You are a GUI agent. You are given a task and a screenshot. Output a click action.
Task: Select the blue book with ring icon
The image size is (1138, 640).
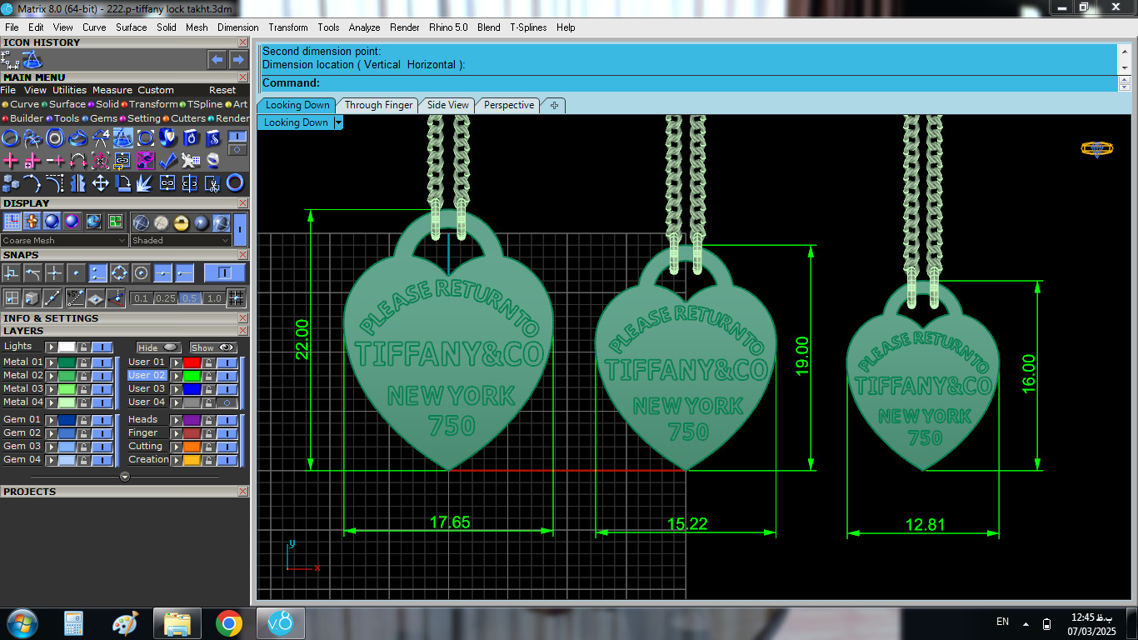point(190,137)
